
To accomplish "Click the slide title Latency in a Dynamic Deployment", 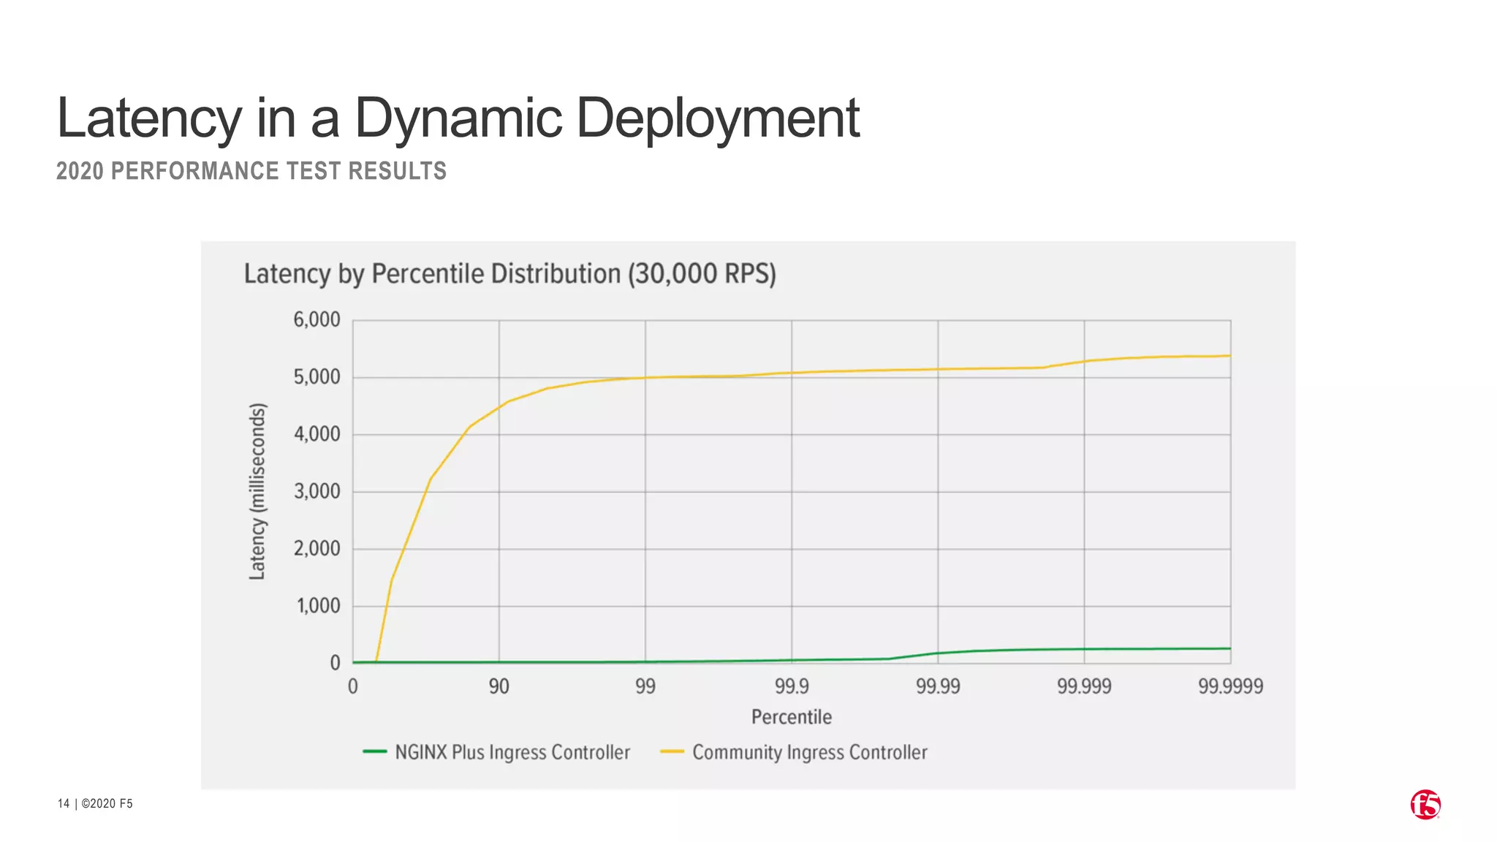I will [458, 118].
